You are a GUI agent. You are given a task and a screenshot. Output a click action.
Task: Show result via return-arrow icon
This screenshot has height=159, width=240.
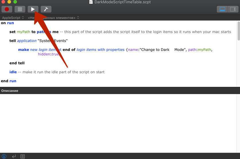pyautogui.click(x=14, y=156)
